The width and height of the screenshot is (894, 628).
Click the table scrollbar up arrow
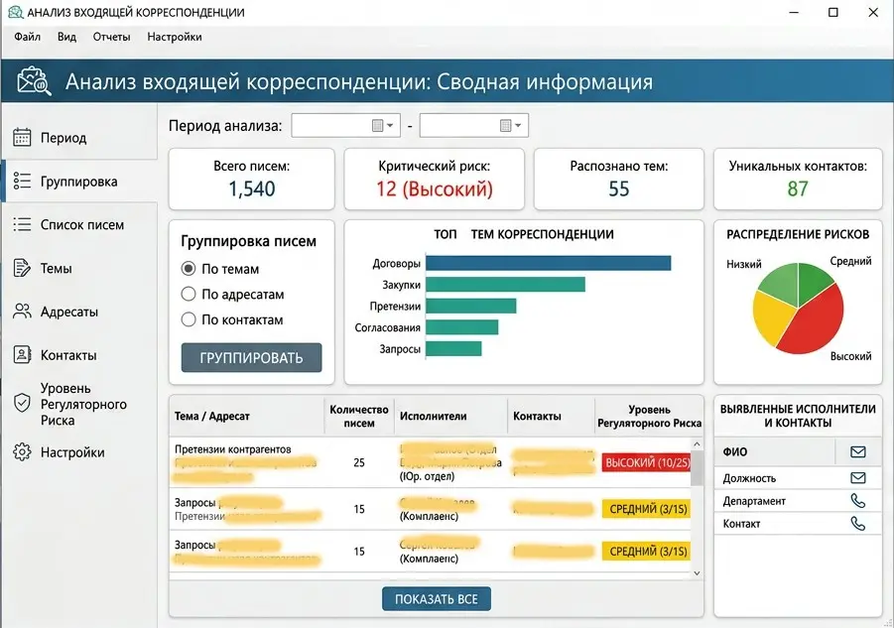[697, 443]
